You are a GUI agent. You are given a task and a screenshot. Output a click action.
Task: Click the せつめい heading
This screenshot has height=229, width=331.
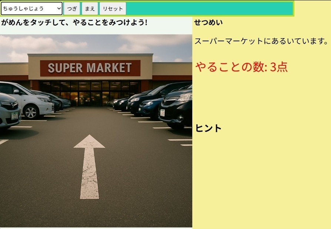click(208, 22)
